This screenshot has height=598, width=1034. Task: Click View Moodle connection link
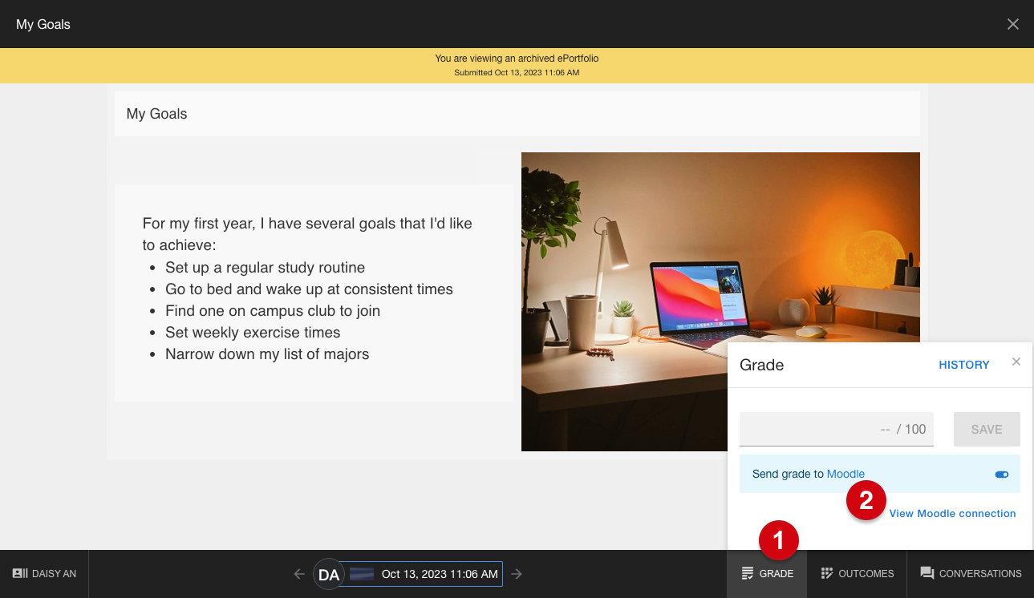(953, 513)
